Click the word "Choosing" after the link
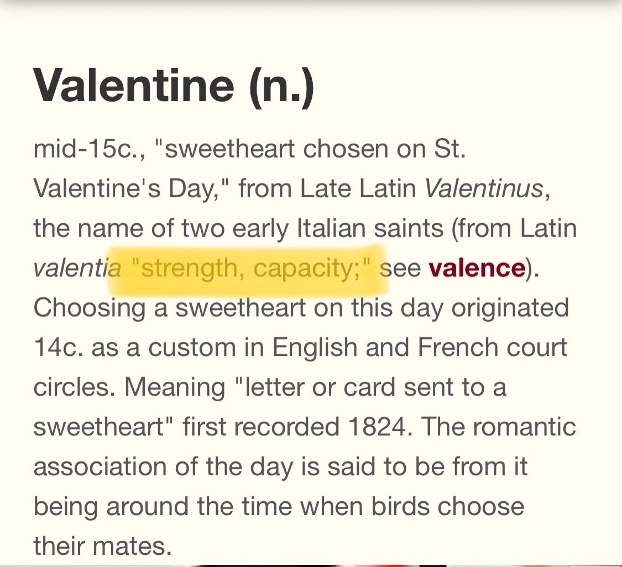 [89, 309]
